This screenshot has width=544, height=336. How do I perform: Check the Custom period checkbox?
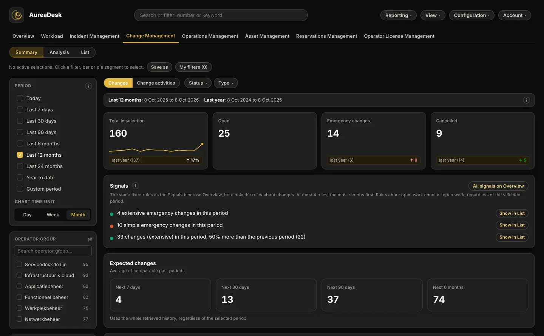click(20, 189)
